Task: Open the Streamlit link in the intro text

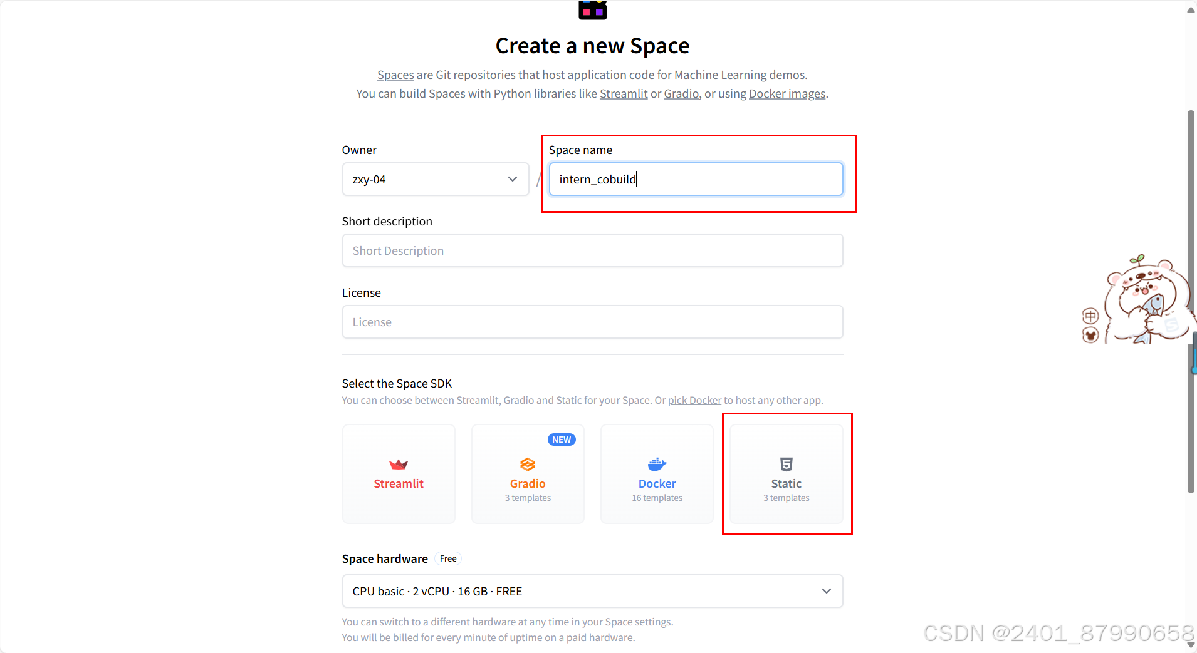Action: pyautogui.click(x=624, y=94)
